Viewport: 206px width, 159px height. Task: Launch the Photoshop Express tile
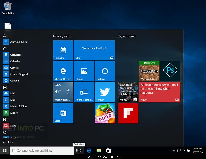tap(170, 71)
